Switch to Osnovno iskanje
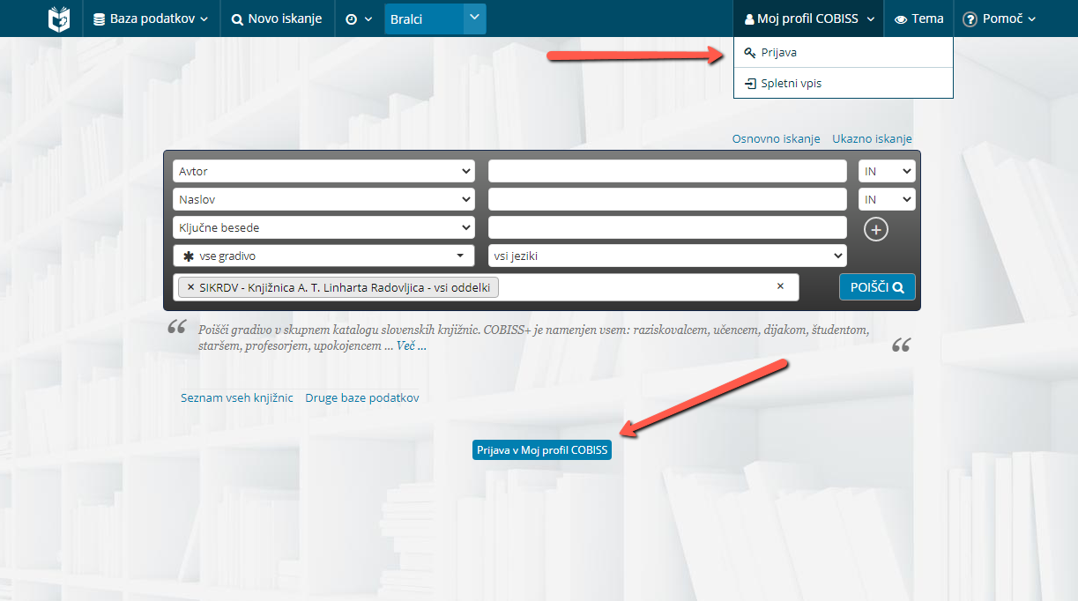The image size is (1078, 601). click(x=776, y=138)
